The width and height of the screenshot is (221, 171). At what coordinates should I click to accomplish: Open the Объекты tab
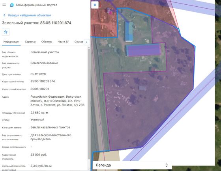pos(47,42)
